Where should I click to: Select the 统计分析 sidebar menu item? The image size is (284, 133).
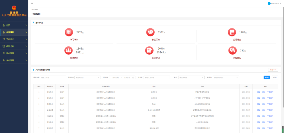pos(14,46)
